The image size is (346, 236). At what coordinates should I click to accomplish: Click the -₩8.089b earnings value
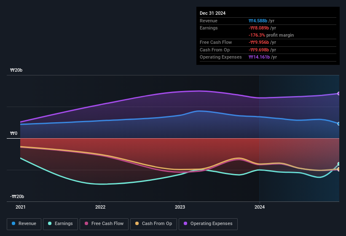259,28
